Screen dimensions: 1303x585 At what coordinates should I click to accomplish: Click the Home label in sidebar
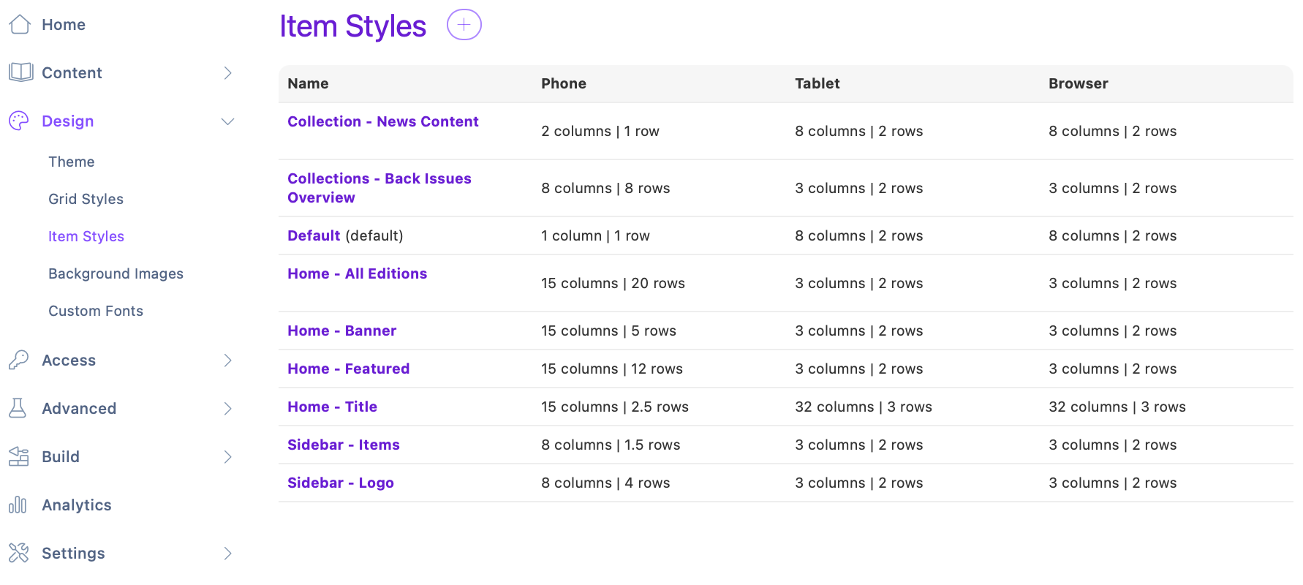point(64,25)
